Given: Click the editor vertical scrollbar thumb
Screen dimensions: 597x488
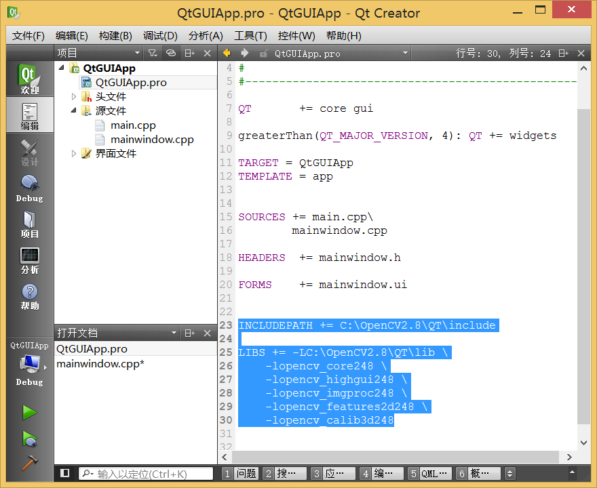Looking at the screenshot, I should (583, 266).
